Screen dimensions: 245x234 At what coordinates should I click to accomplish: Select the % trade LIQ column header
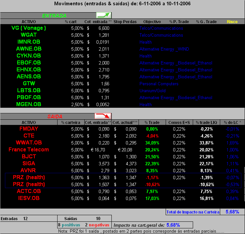tap(206, 123)
